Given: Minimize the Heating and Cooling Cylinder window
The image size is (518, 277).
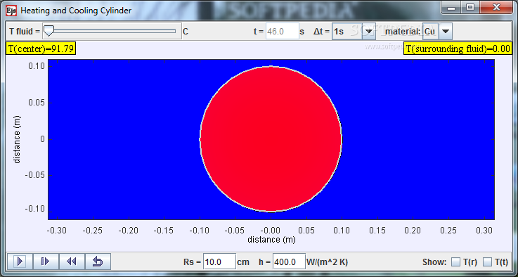Looking at the screenshot, I should 452,7.
